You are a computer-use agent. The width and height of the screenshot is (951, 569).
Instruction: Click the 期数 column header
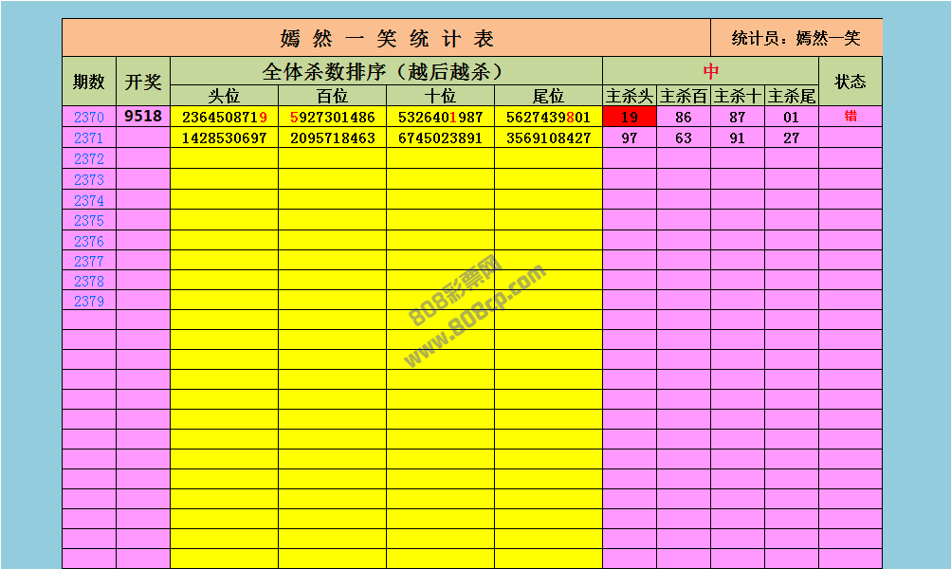(x=89, y=82)
